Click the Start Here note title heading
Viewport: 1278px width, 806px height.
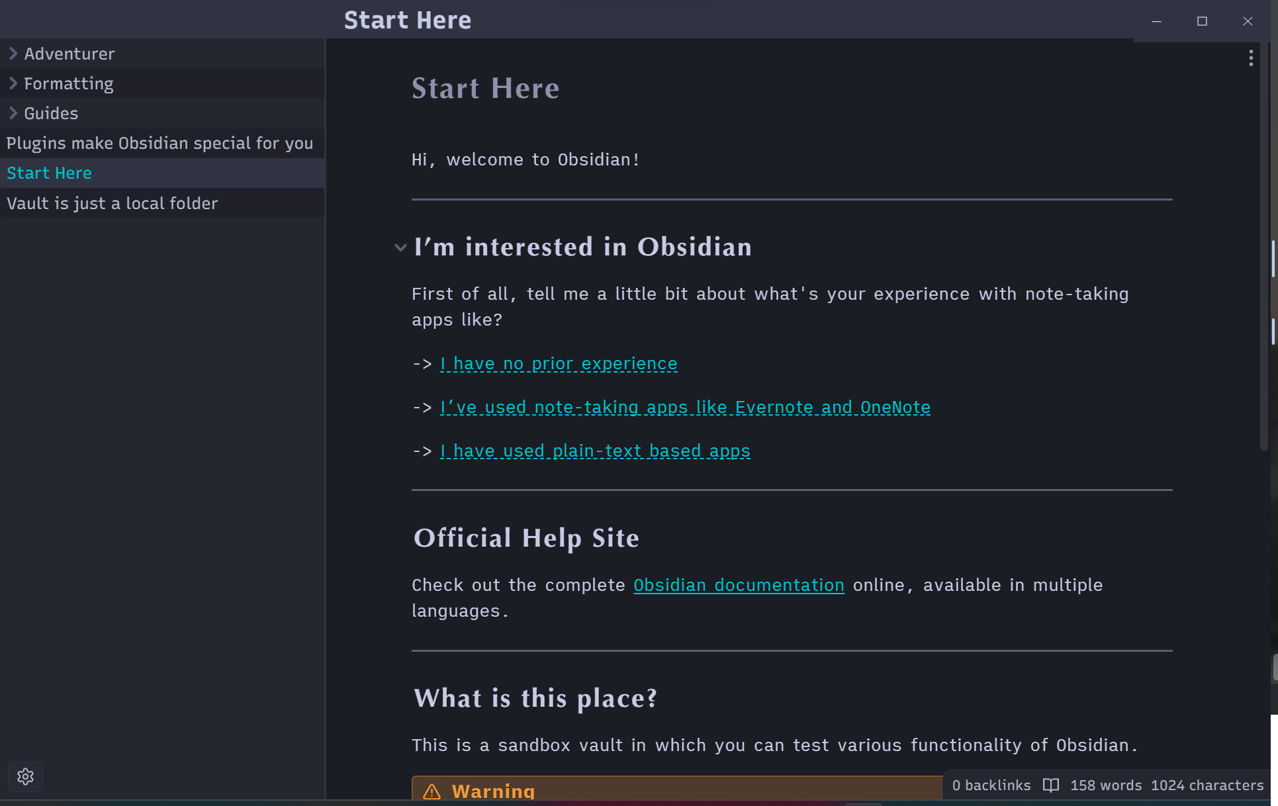pos(486,88)
